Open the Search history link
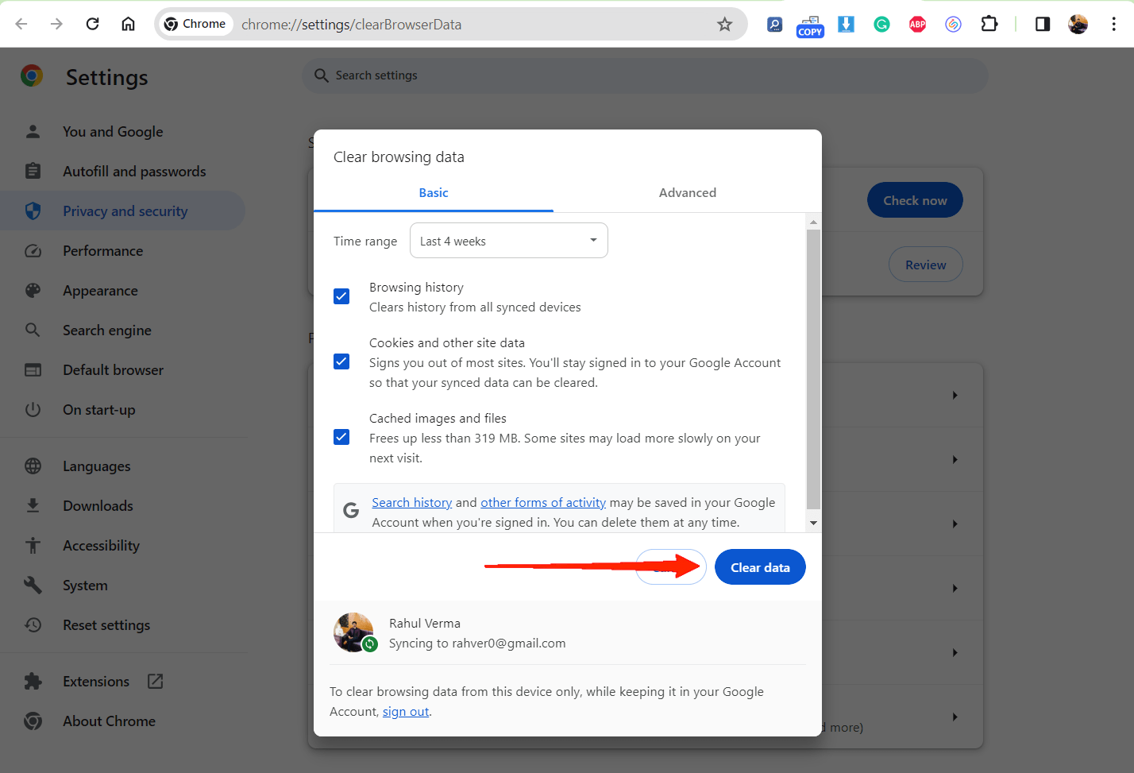 click(411, 503)
